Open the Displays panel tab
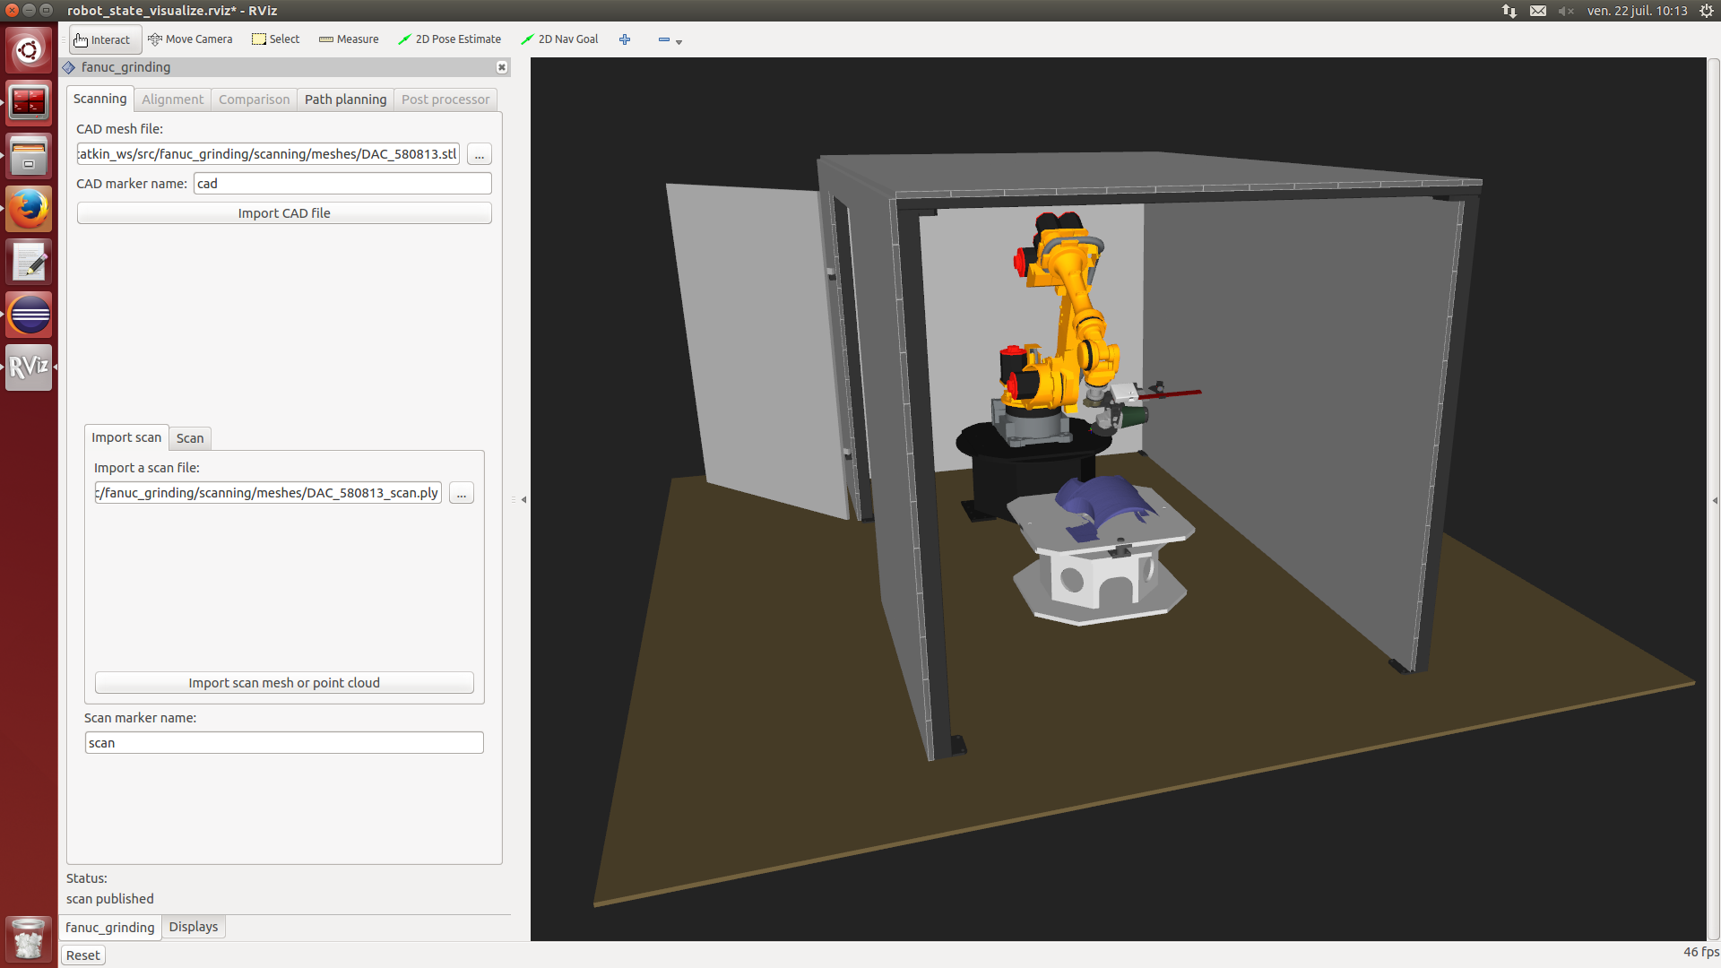The width and height of the screenshot is (1721, 968). (x=194, y=927)
